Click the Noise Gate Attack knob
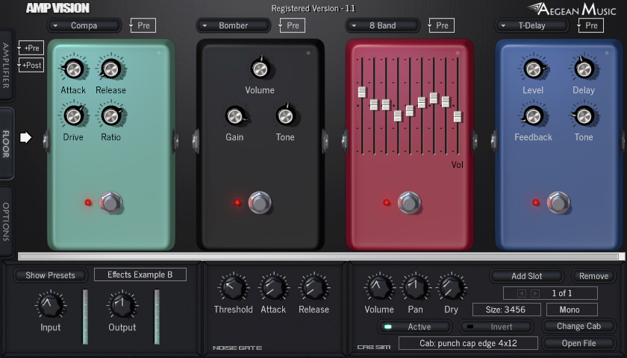The height and width of the screenshot is (358, 627). coord(273,287)
